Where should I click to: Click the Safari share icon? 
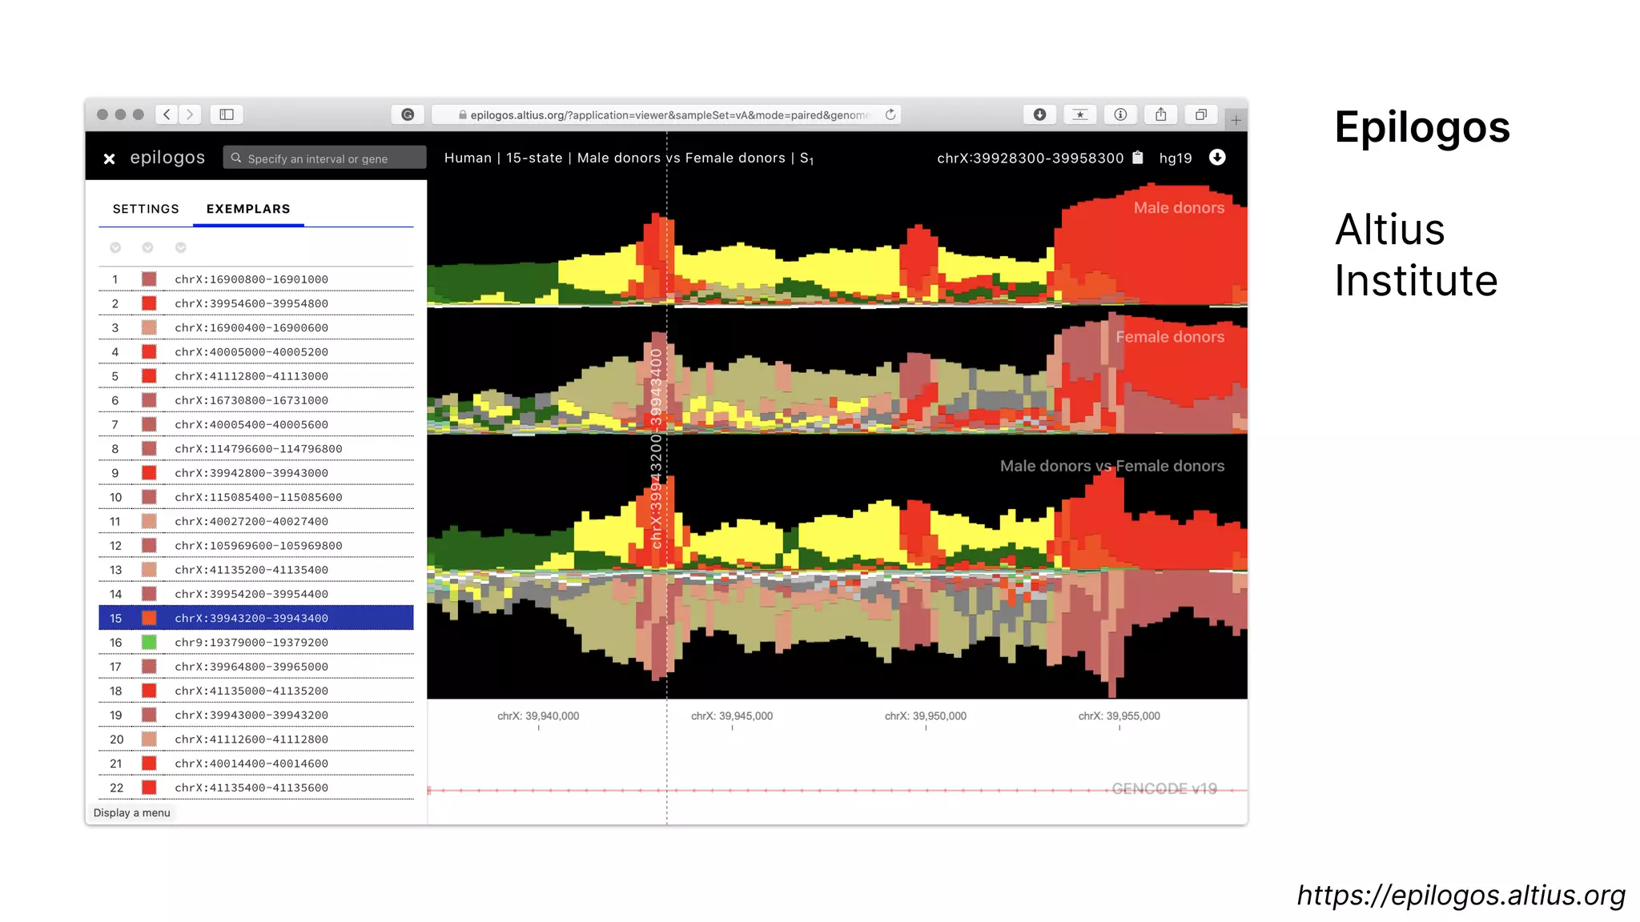[x=1160, y=114]
